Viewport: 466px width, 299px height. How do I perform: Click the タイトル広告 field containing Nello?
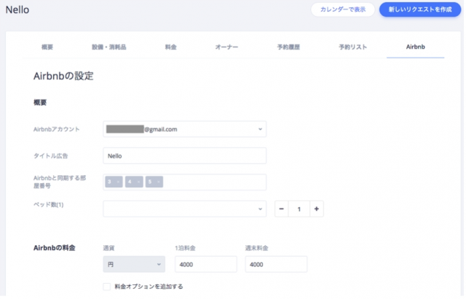tap(184, 155)
